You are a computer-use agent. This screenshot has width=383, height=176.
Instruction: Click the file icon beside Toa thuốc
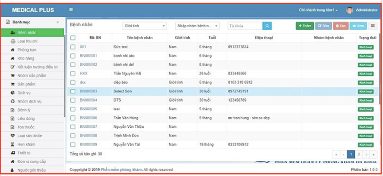pyautogui.click(x=13, y=127)
